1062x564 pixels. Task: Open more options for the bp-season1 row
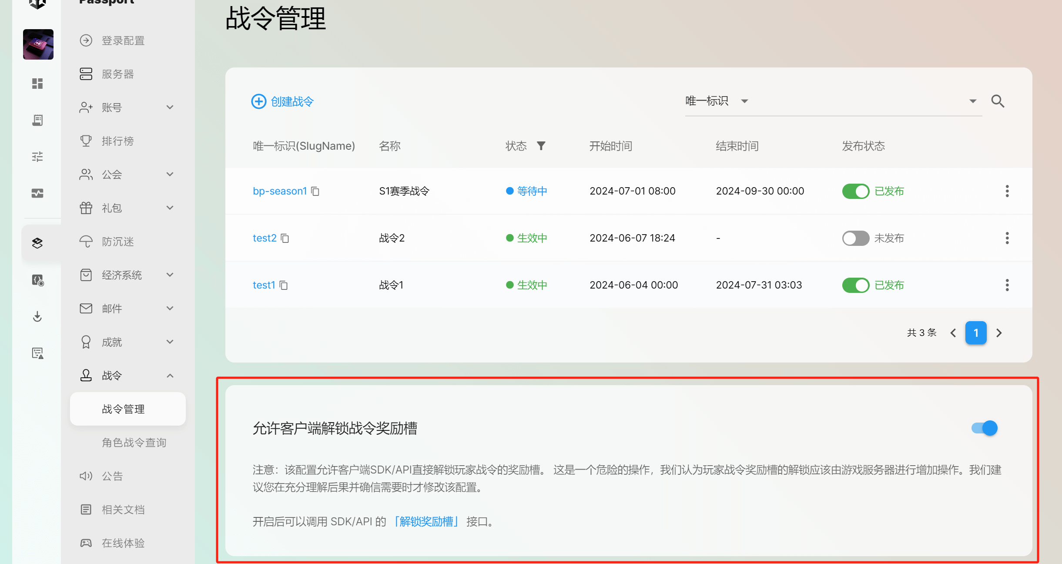pos(1007,191)
